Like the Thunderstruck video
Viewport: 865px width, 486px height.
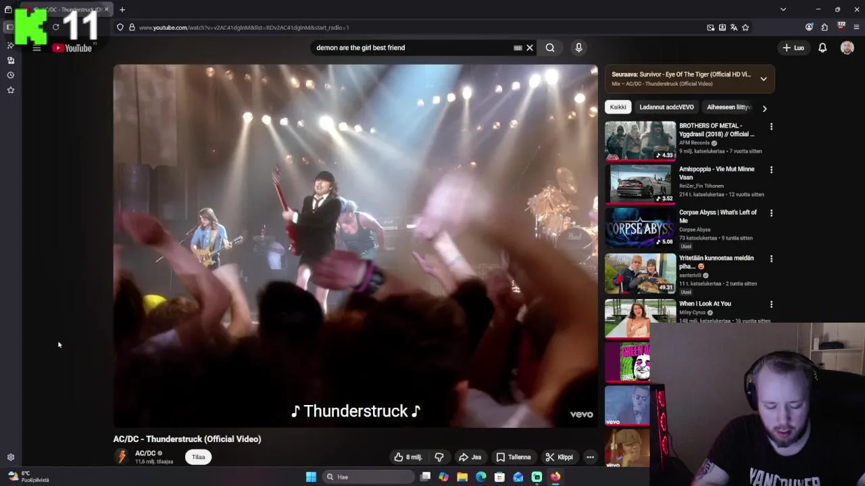pos(408,457)
